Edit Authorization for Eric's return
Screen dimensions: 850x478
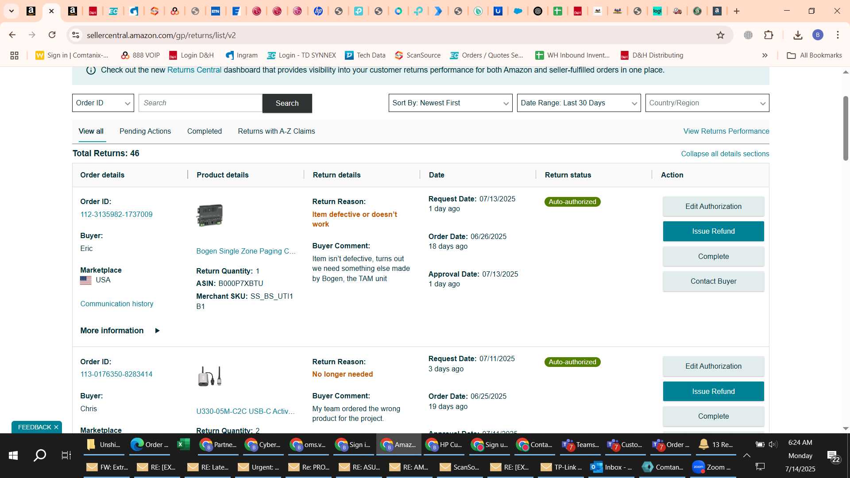(x=713, y=207)
